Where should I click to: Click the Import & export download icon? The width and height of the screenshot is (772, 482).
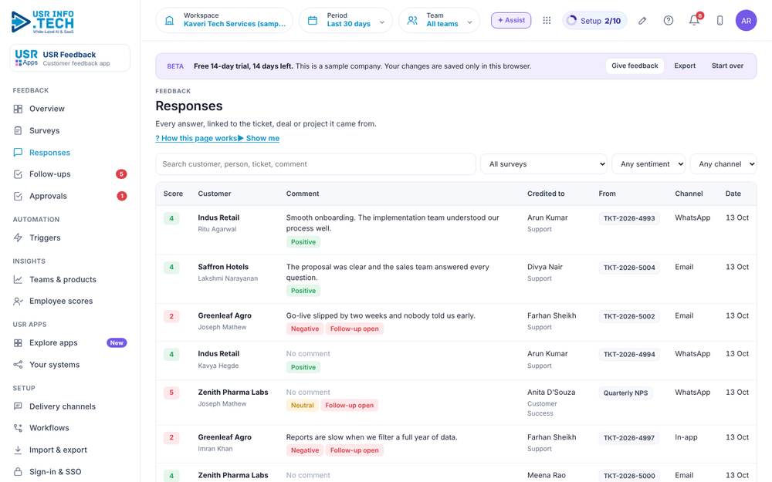[18, 450]
